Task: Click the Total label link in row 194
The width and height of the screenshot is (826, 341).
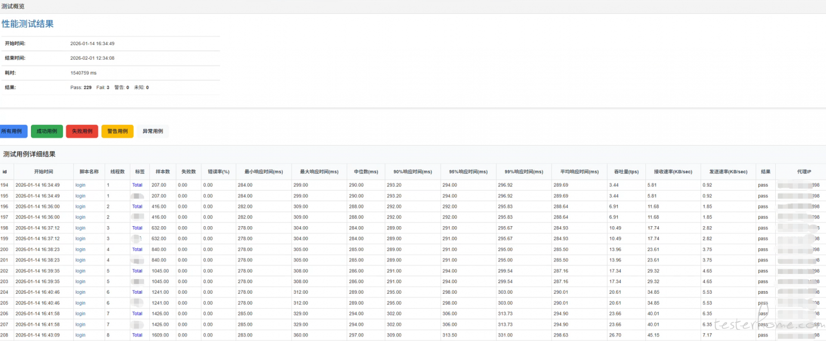Action: pos(137,185)
